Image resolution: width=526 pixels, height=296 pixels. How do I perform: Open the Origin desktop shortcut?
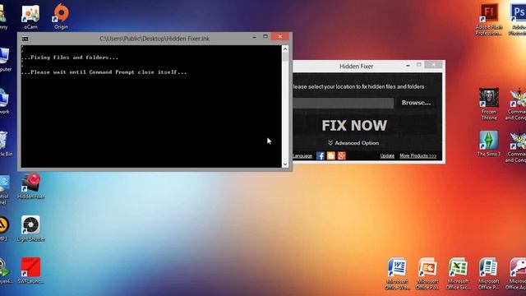[61, 13]
